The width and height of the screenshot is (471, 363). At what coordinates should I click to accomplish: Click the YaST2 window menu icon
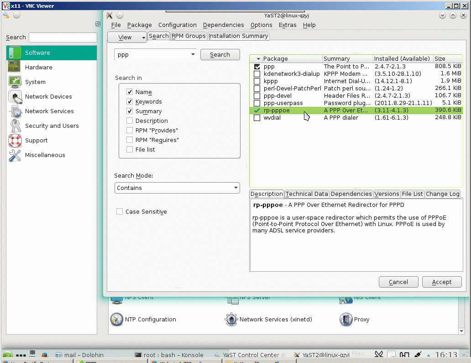110,16
